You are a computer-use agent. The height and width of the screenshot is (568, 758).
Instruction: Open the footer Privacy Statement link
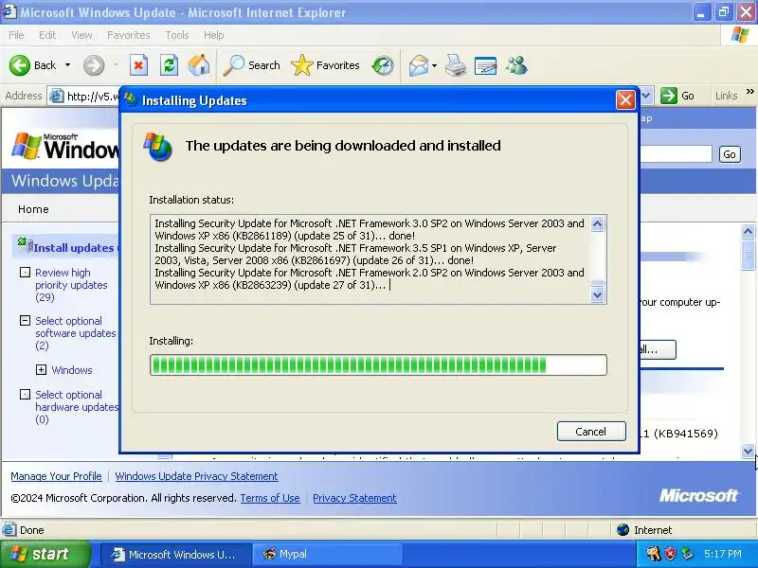click(x=354, y=498)
